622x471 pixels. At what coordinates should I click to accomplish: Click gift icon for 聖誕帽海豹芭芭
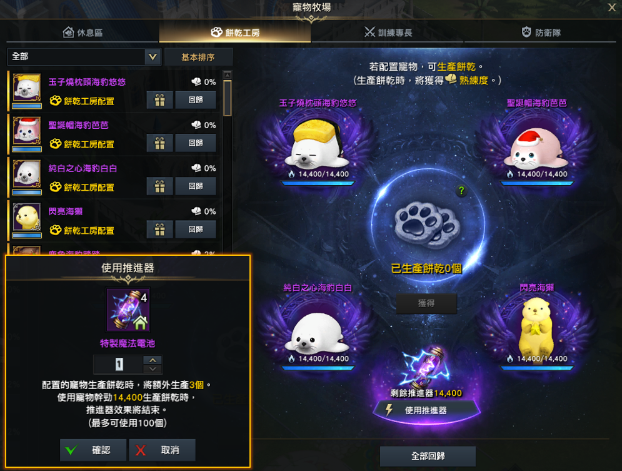point(159,143)
